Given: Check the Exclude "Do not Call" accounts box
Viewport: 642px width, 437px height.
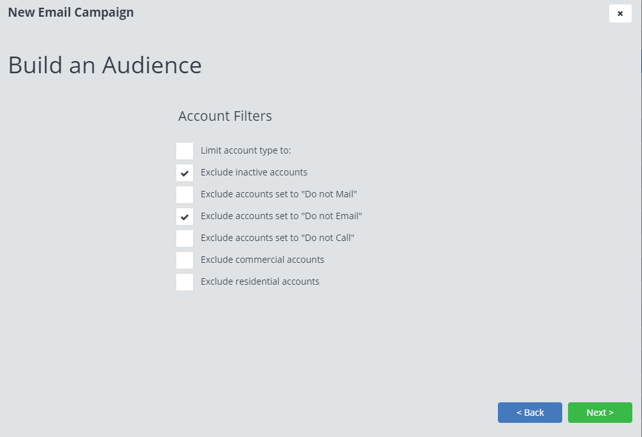Looking at the screenshot, I should pyautogui.click(x=185, y=238).
